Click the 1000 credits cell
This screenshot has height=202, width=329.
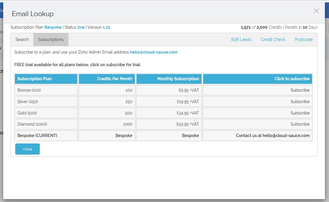click(107, 124)
